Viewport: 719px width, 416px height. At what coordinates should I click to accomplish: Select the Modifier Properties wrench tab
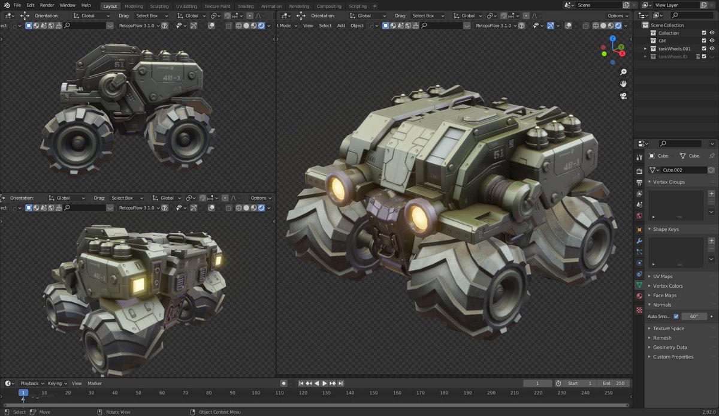(x=639, y=239)
